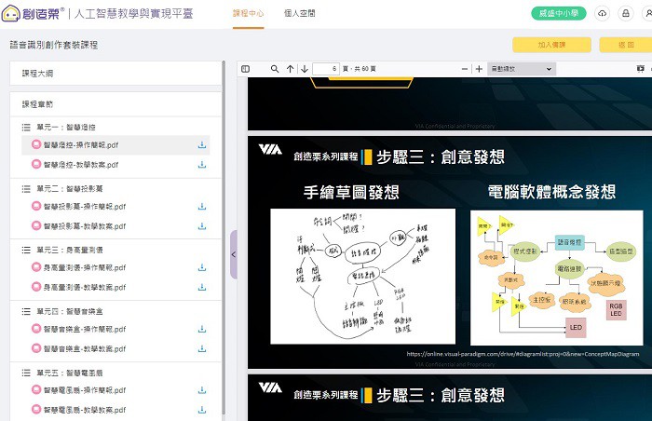The height and width of the screenshot is (421, 652).
Task: Collapse the left course panel
Action: (x=233, y=254)
